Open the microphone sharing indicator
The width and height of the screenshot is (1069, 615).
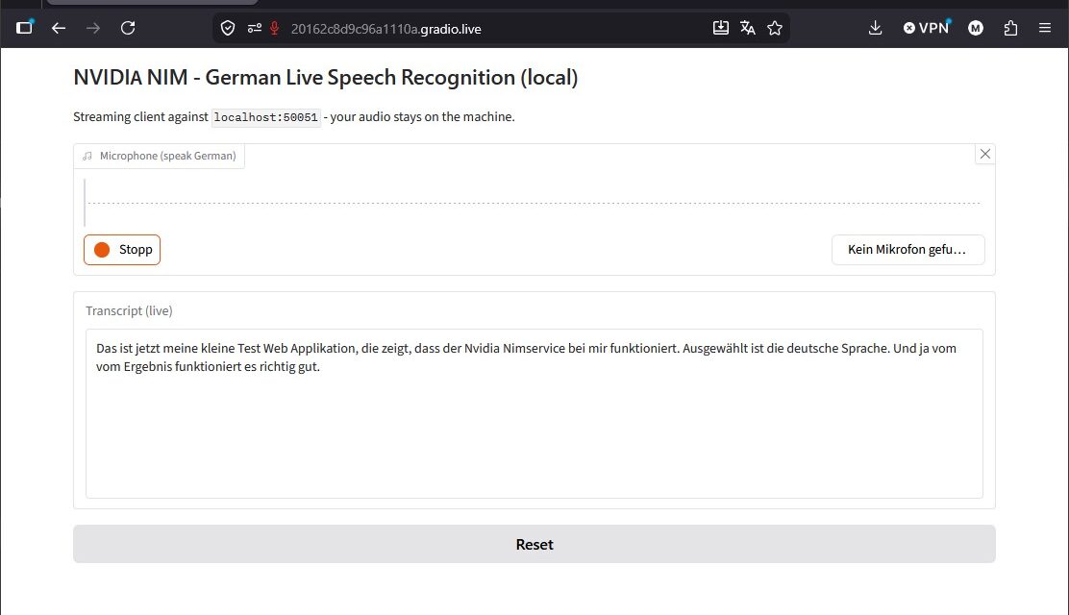tap(274, 28)
